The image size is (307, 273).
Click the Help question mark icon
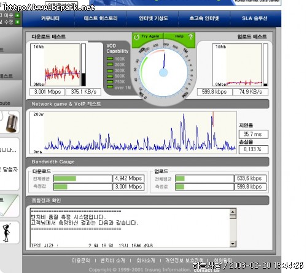[190, 37]
